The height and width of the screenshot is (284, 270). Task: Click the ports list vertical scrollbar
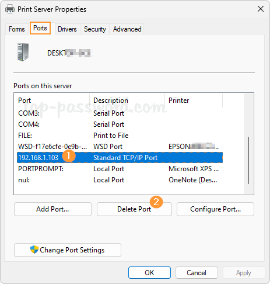[248, 160]
